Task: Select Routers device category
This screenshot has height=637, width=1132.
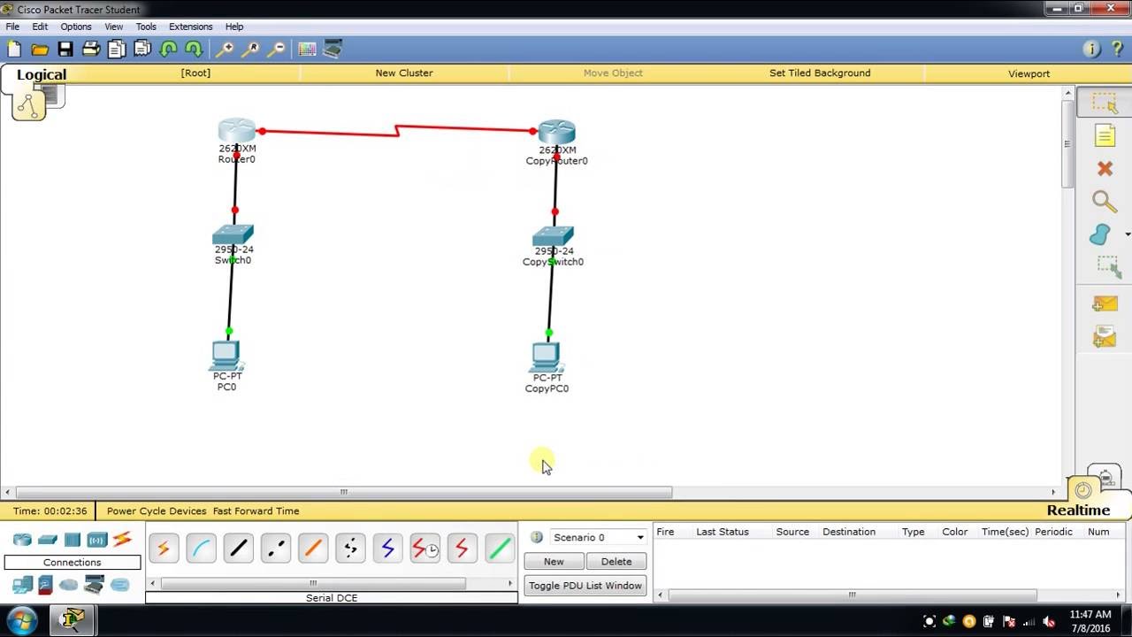Action: [22, 540]
